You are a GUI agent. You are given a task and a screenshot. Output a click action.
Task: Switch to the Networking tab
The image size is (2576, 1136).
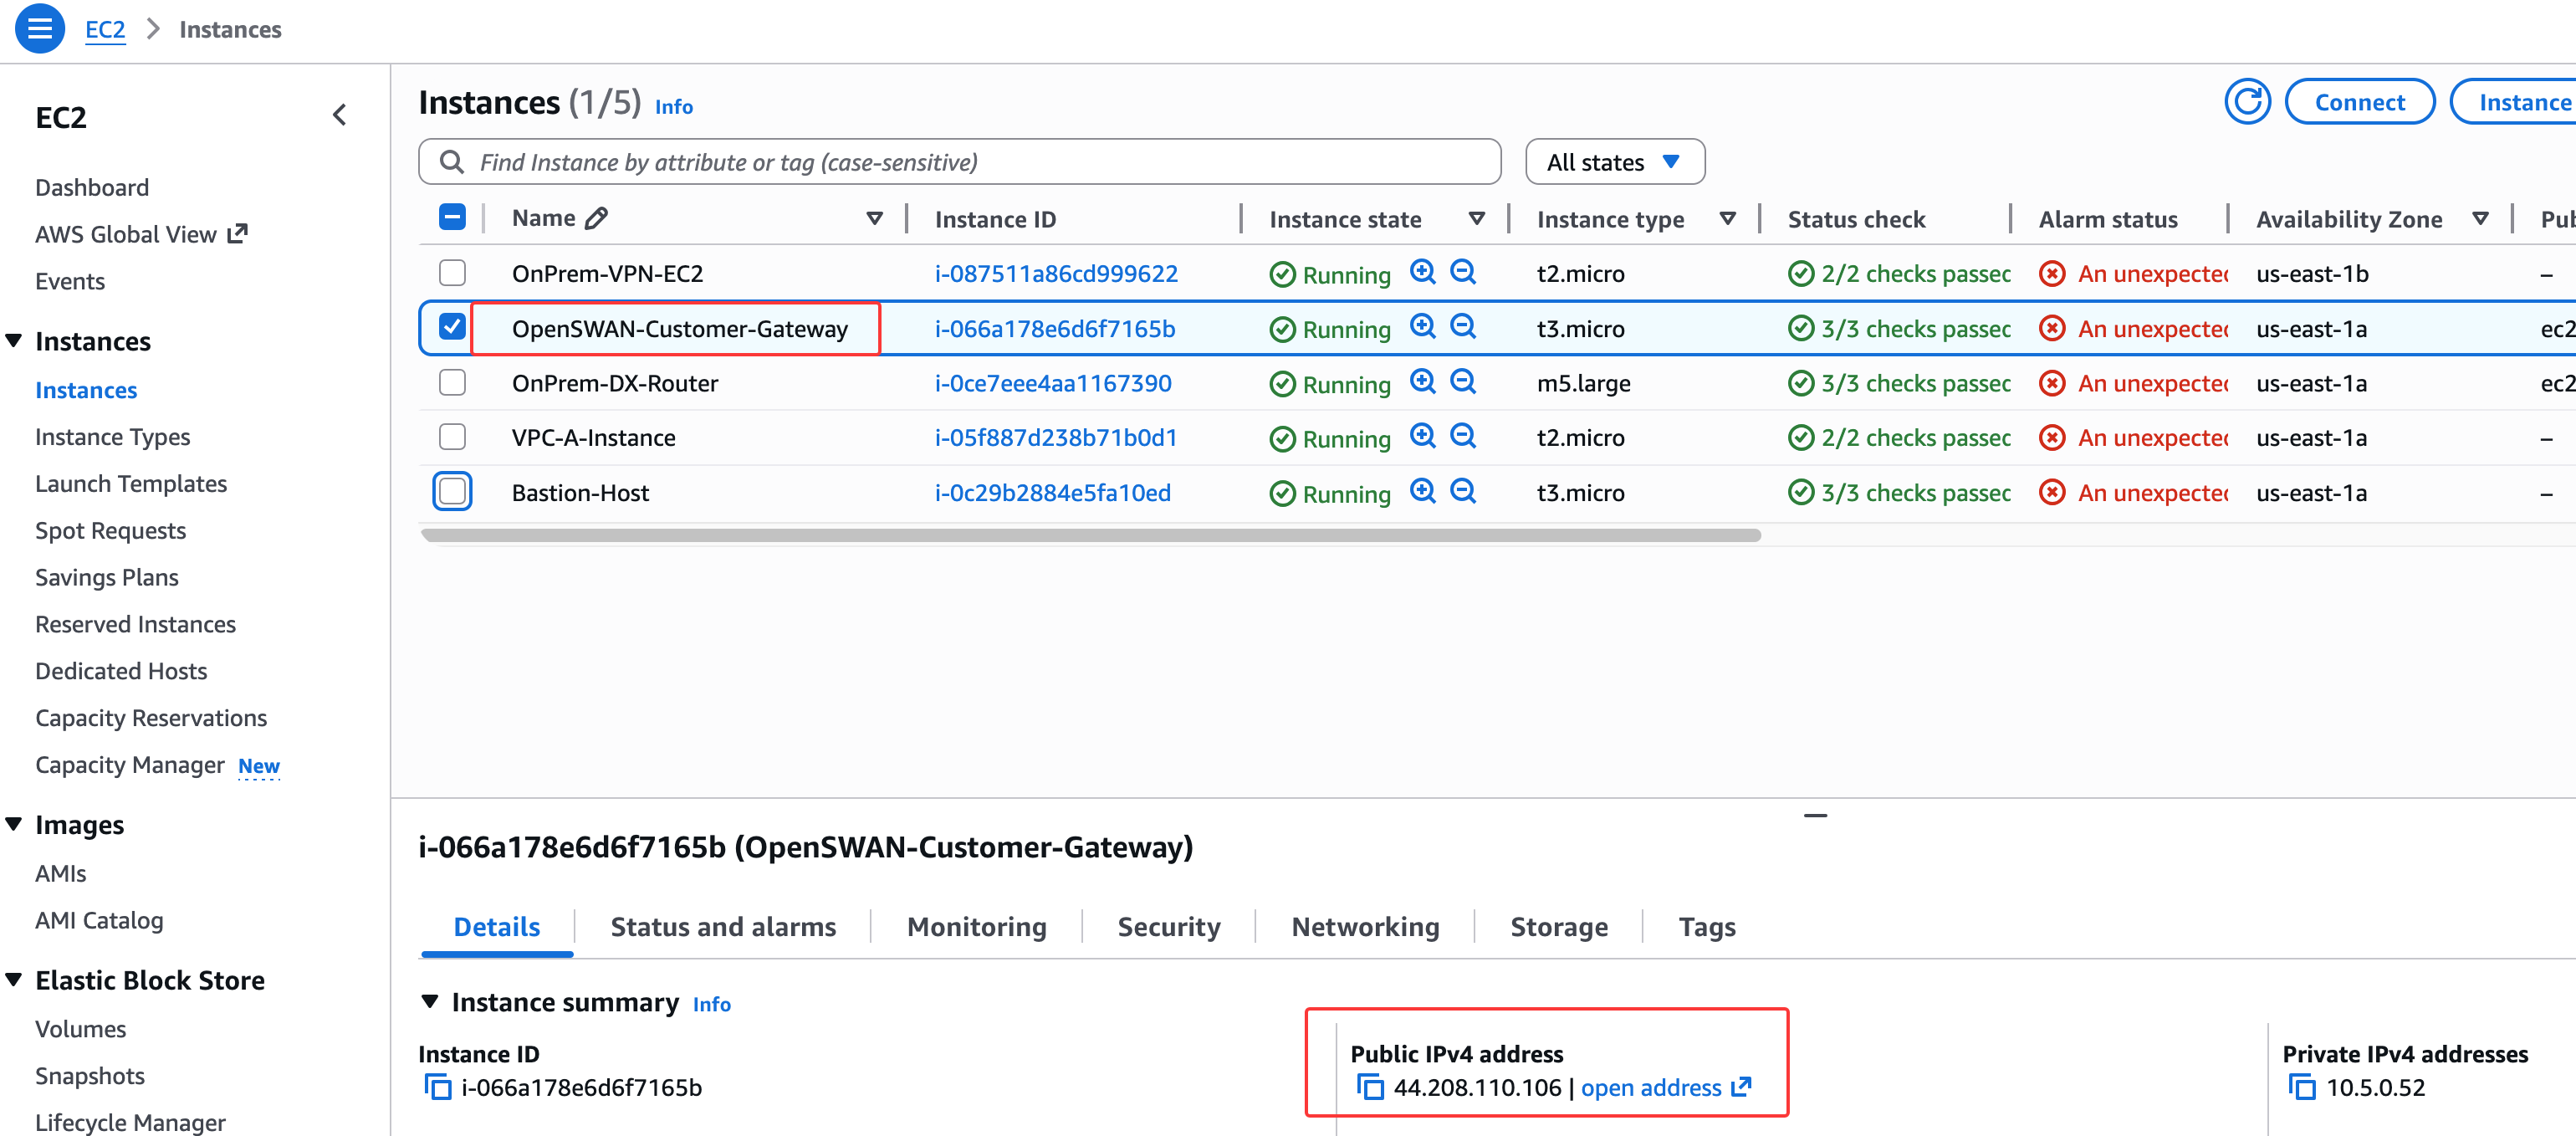(x=1365, y=927)
